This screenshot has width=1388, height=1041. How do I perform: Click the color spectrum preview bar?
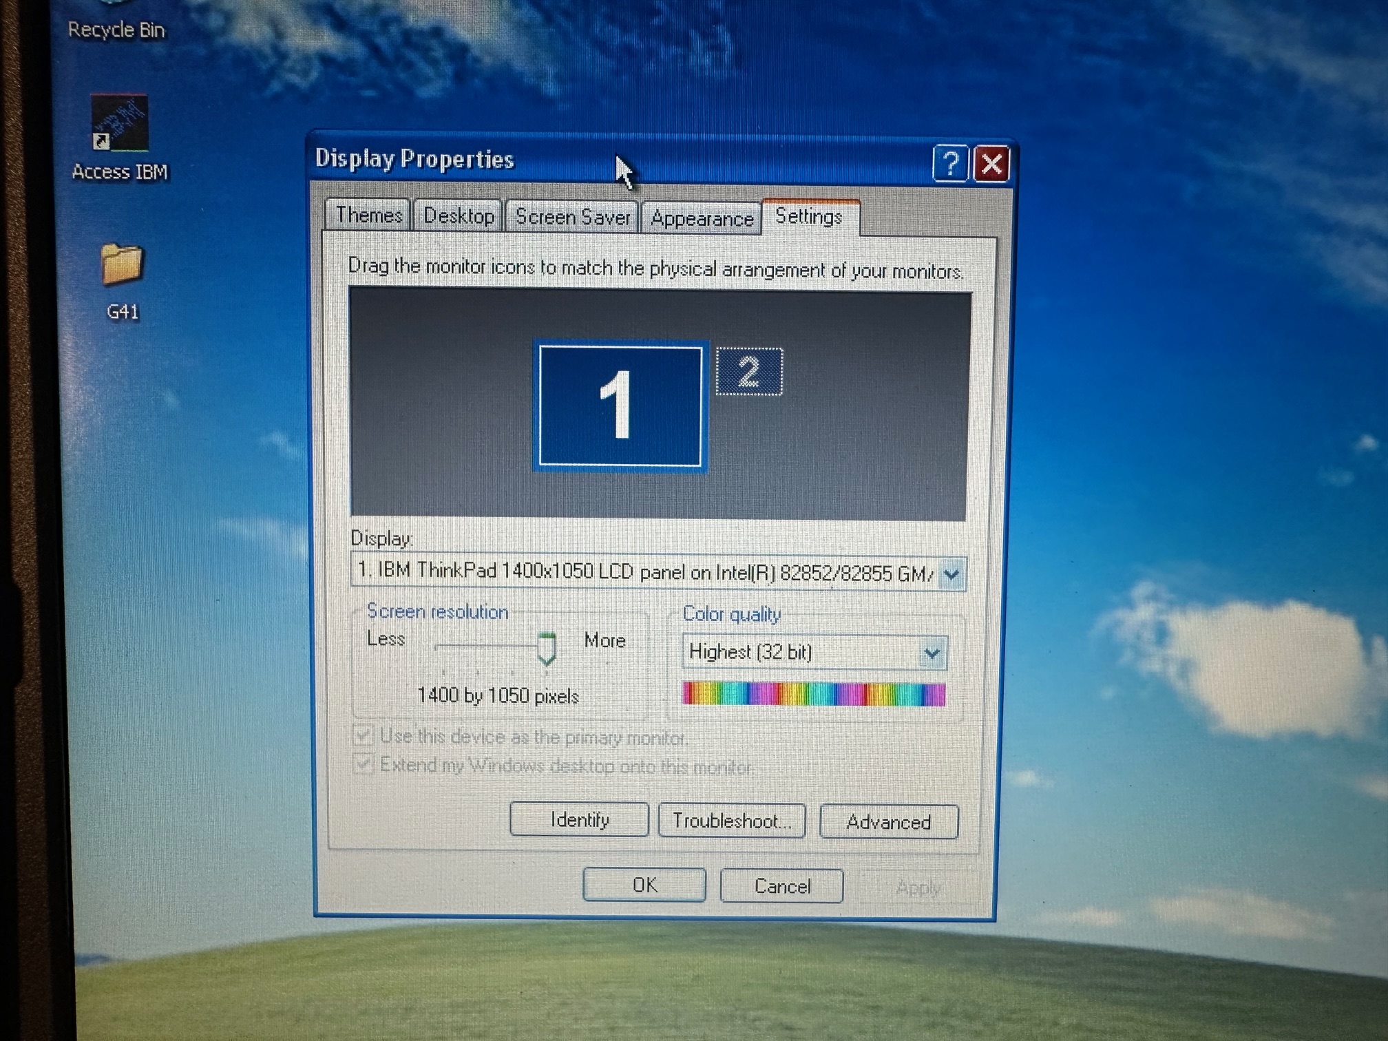coord(813,694)
